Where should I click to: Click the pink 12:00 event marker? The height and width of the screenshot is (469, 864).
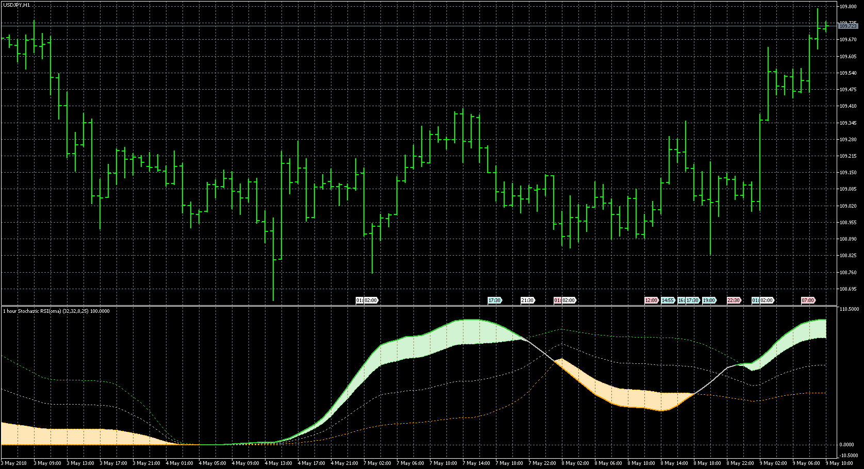tap(651, 300)
